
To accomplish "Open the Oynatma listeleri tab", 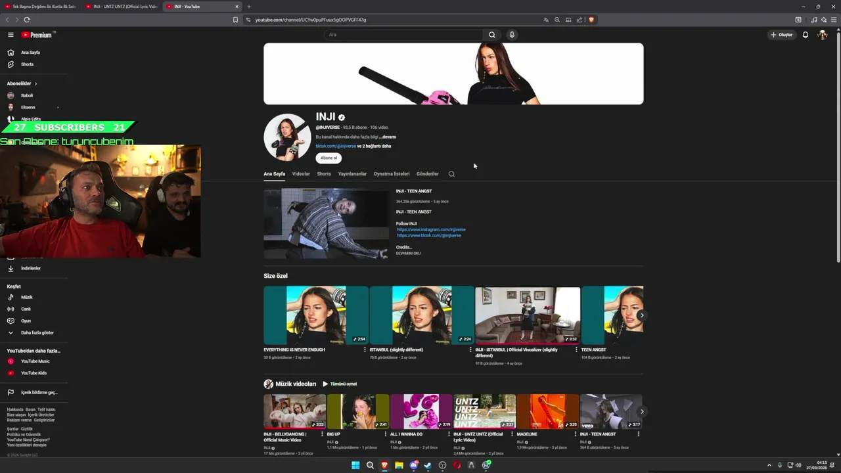I will pos(392,174).
